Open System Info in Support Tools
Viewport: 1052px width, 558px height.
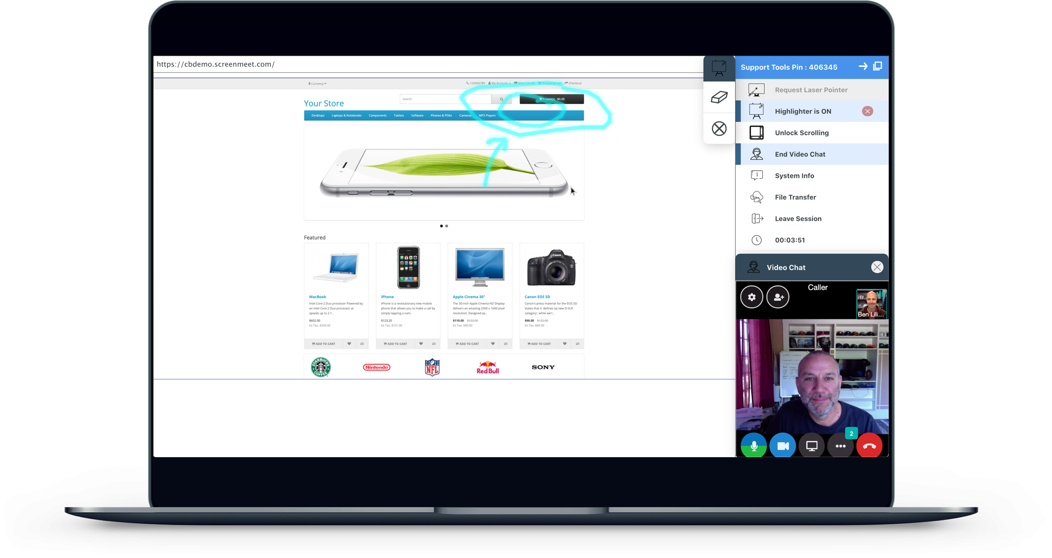[x=794, y=175]
